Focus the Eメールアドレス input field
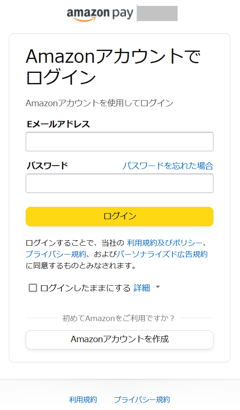 [120, 142]
